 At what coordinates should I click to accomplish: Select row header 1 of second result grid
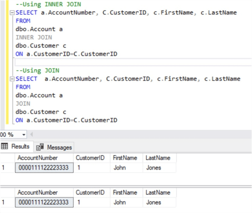click(x=7, y=202)
